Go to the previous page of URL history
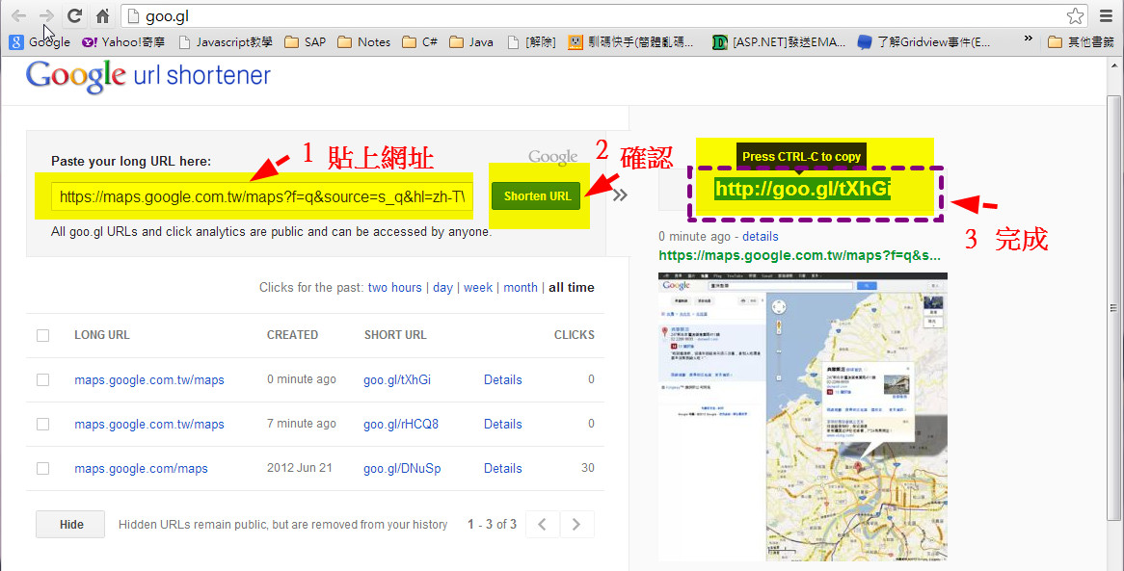Screen dimensions: 1124x571 [543, 525]
